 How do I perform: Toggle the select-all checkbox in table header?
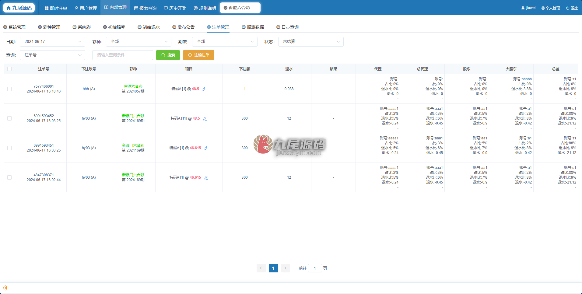[9, 69]
